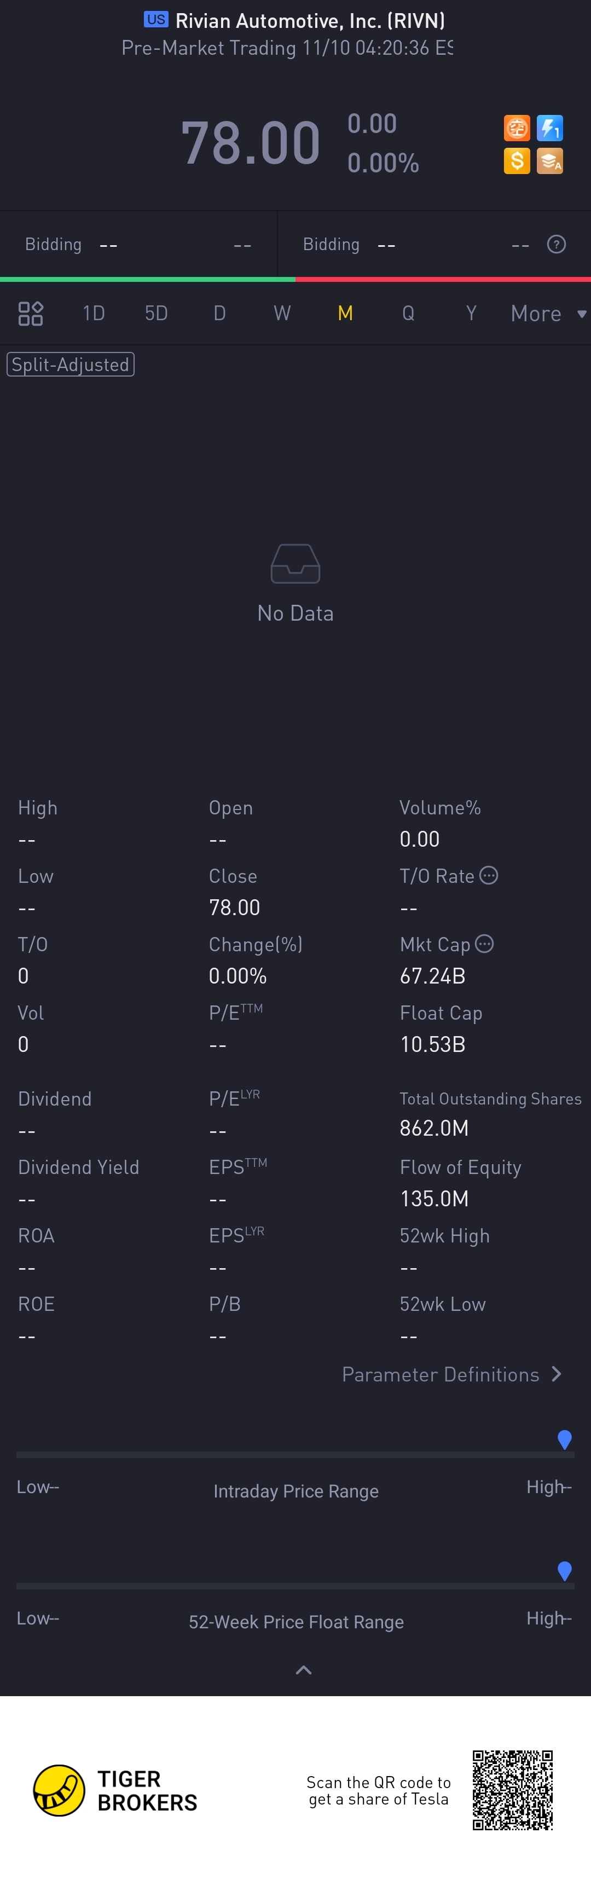Click the Intraday Price Range marker
This screenshot has width=591, height=1885.
(564, 1438)
